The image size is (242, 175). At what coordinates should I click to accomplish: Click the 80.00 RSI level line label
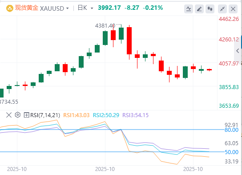231,130
